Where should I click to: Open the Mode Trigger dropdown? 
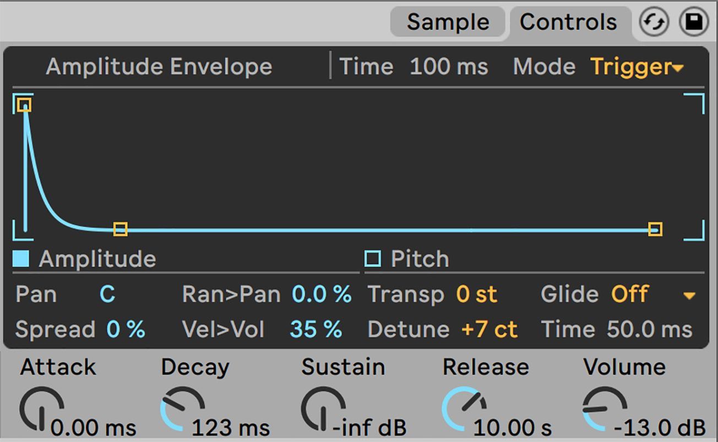pos(637,67)
